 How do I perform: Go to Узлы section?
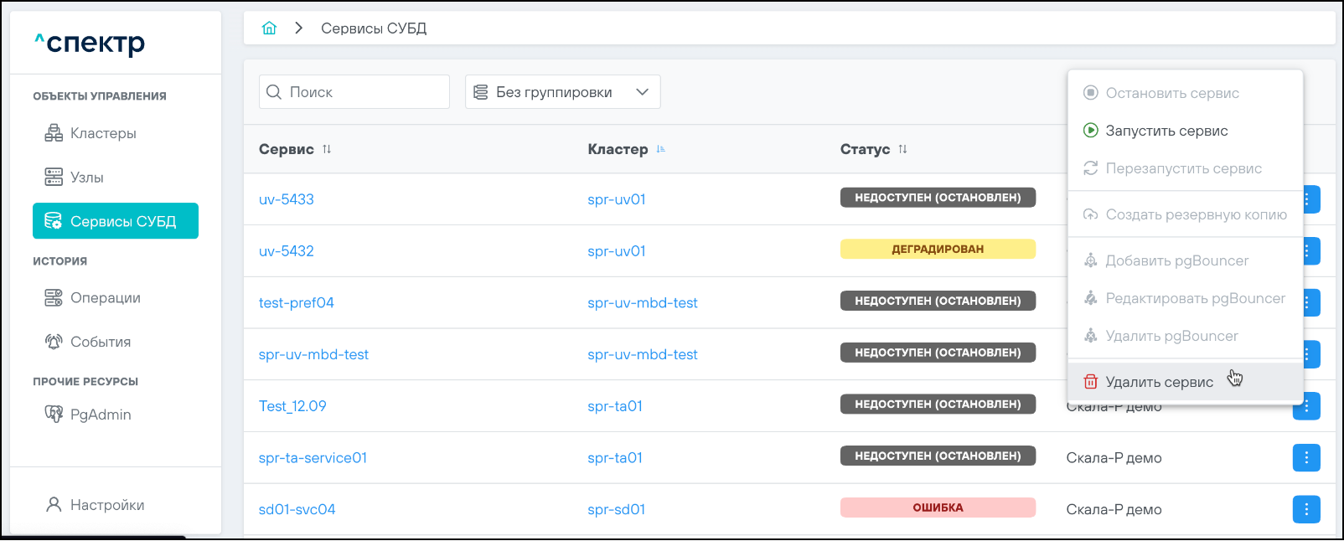pyautogui.click(x=86, y=178)
